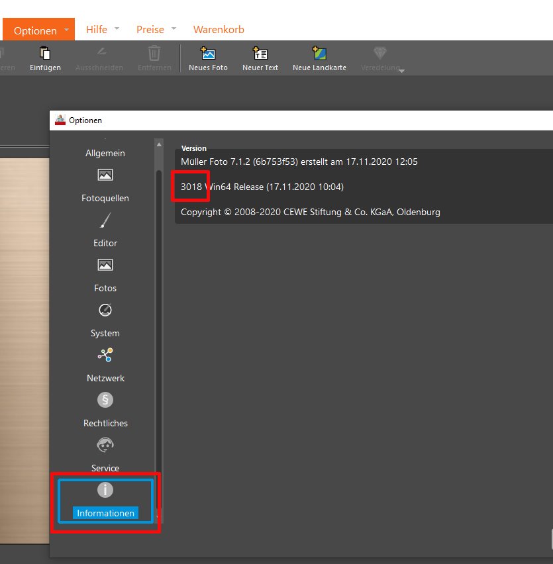Go to the Allgemein category label
Image resolution: width=553 pixels, height=564 pixels.
point(105,153)
